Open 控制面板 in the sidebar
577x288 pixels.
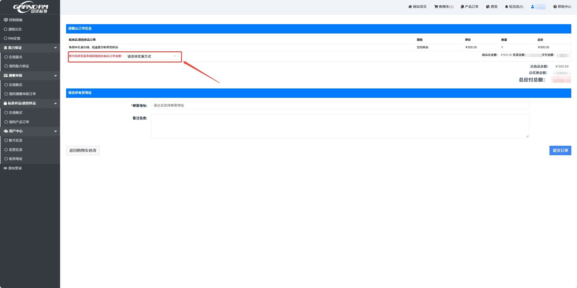[x=15, y=20]
